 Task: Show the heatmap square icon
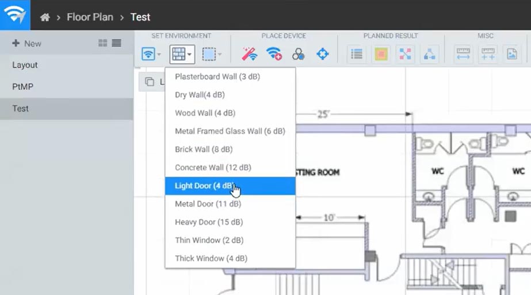381,54
